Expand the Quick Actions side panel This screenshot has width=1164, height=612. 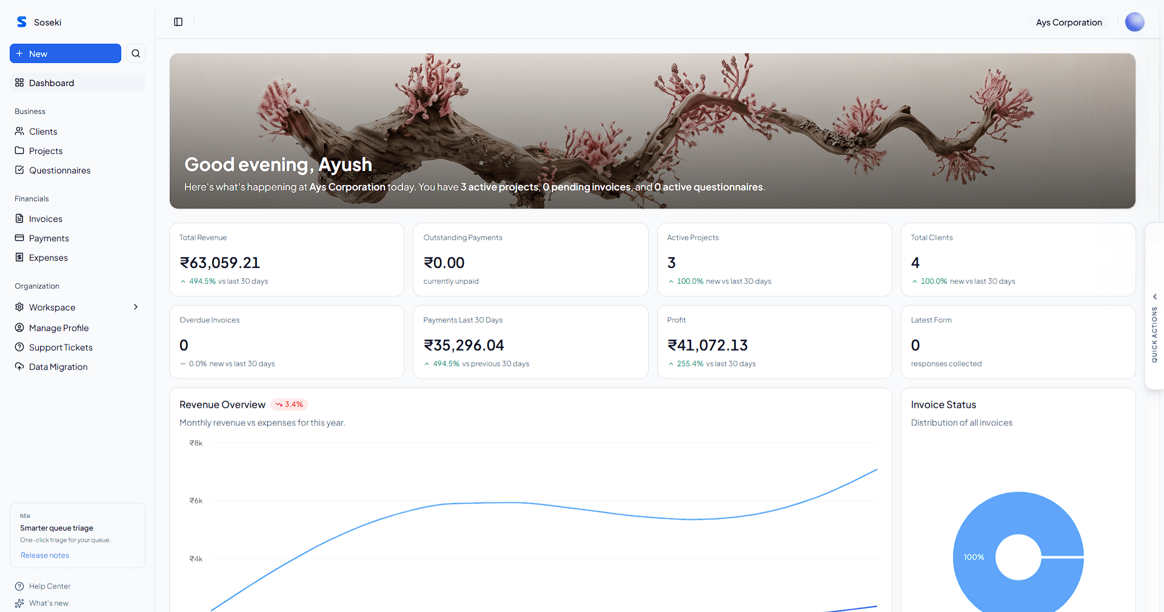(x=1154, y=306)
